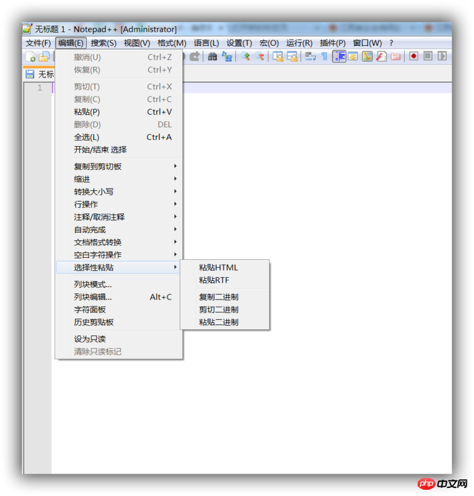Click line number 1 in the margin
The image size is (474, 496).
point(40,87)
